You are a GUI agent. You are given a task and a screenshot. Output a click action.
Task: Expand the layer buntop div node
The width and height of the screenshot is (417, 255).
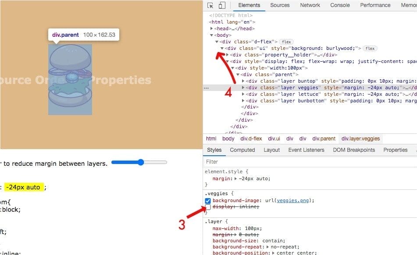pos(243,81)
